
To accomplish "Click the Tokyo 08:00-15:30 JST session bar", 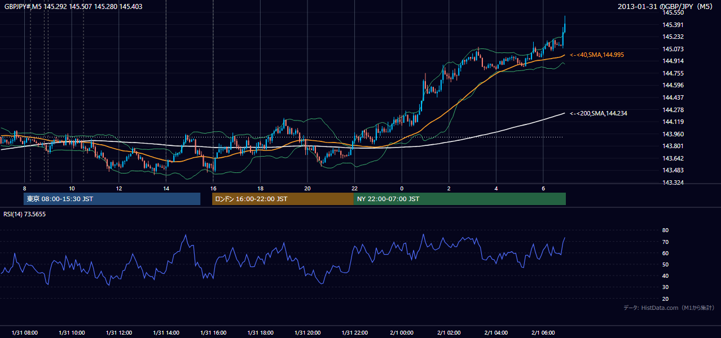I will tap(112, 199).
